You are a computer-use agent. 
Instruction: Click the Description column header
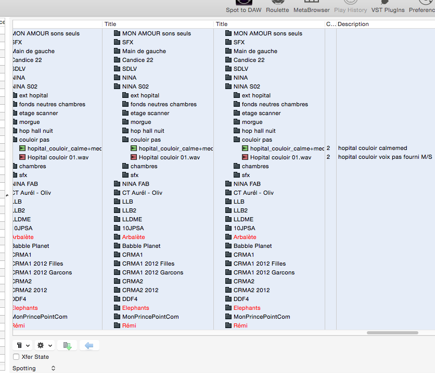pos(385,24)
